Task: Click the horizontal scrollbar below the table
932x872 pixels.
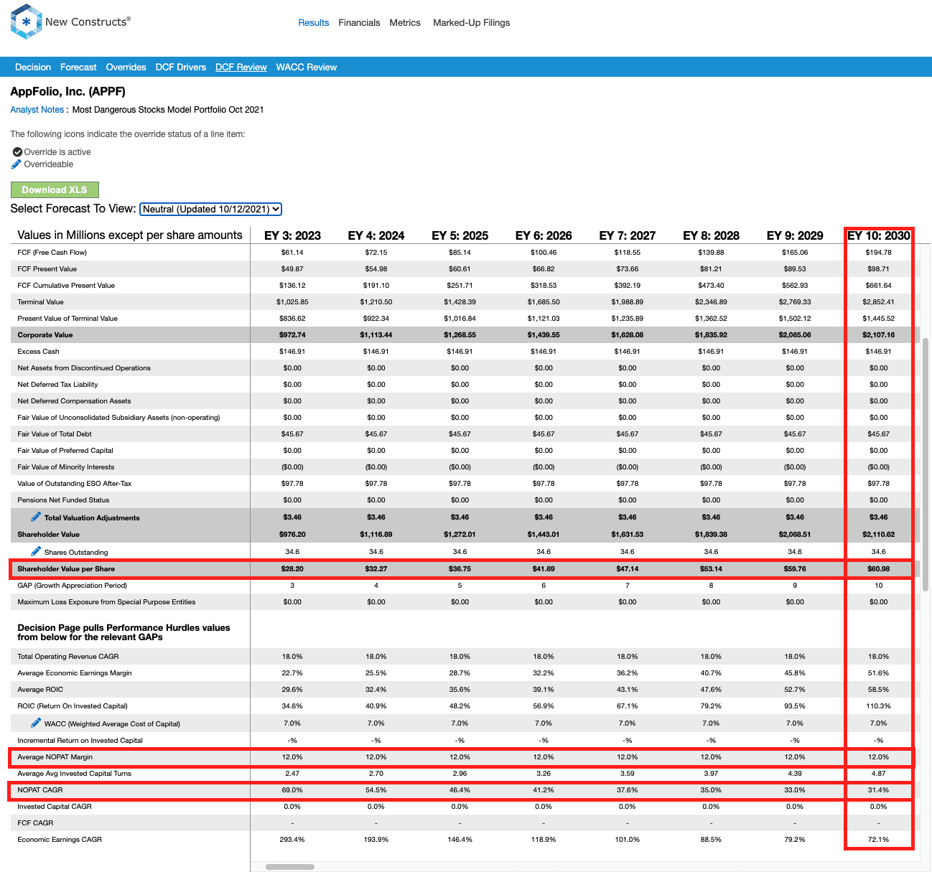Action: coord(290,867)
